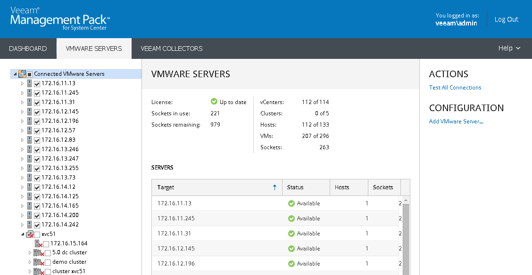
Task: Toggle the Connected VMware Servers root checkbox
Action: coord(29,74)
